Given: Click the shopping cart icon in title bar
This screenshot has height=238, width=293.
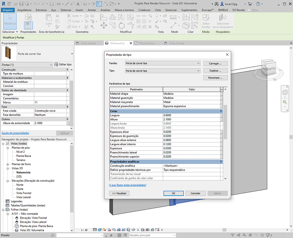Looking at the screenshot, I should tap(250, 4).
